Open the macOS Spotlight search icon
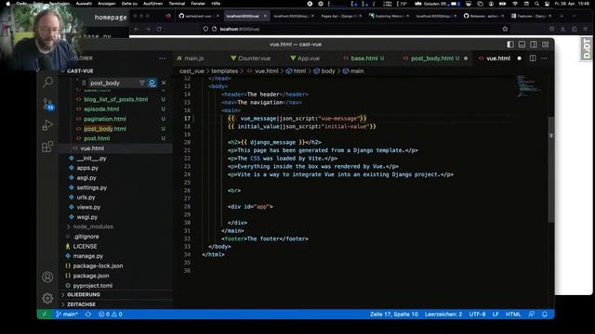This screenshot has width=595, height=334. click(x=536, y=4)
